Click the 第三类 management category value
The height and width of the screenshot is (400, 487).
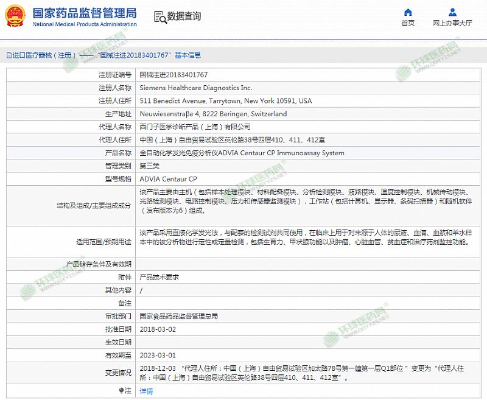(x=151, y=166)
